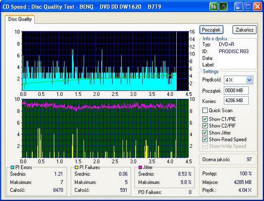Click the disc type value DVD+R
264x201 pixels.
click(226, 44)
